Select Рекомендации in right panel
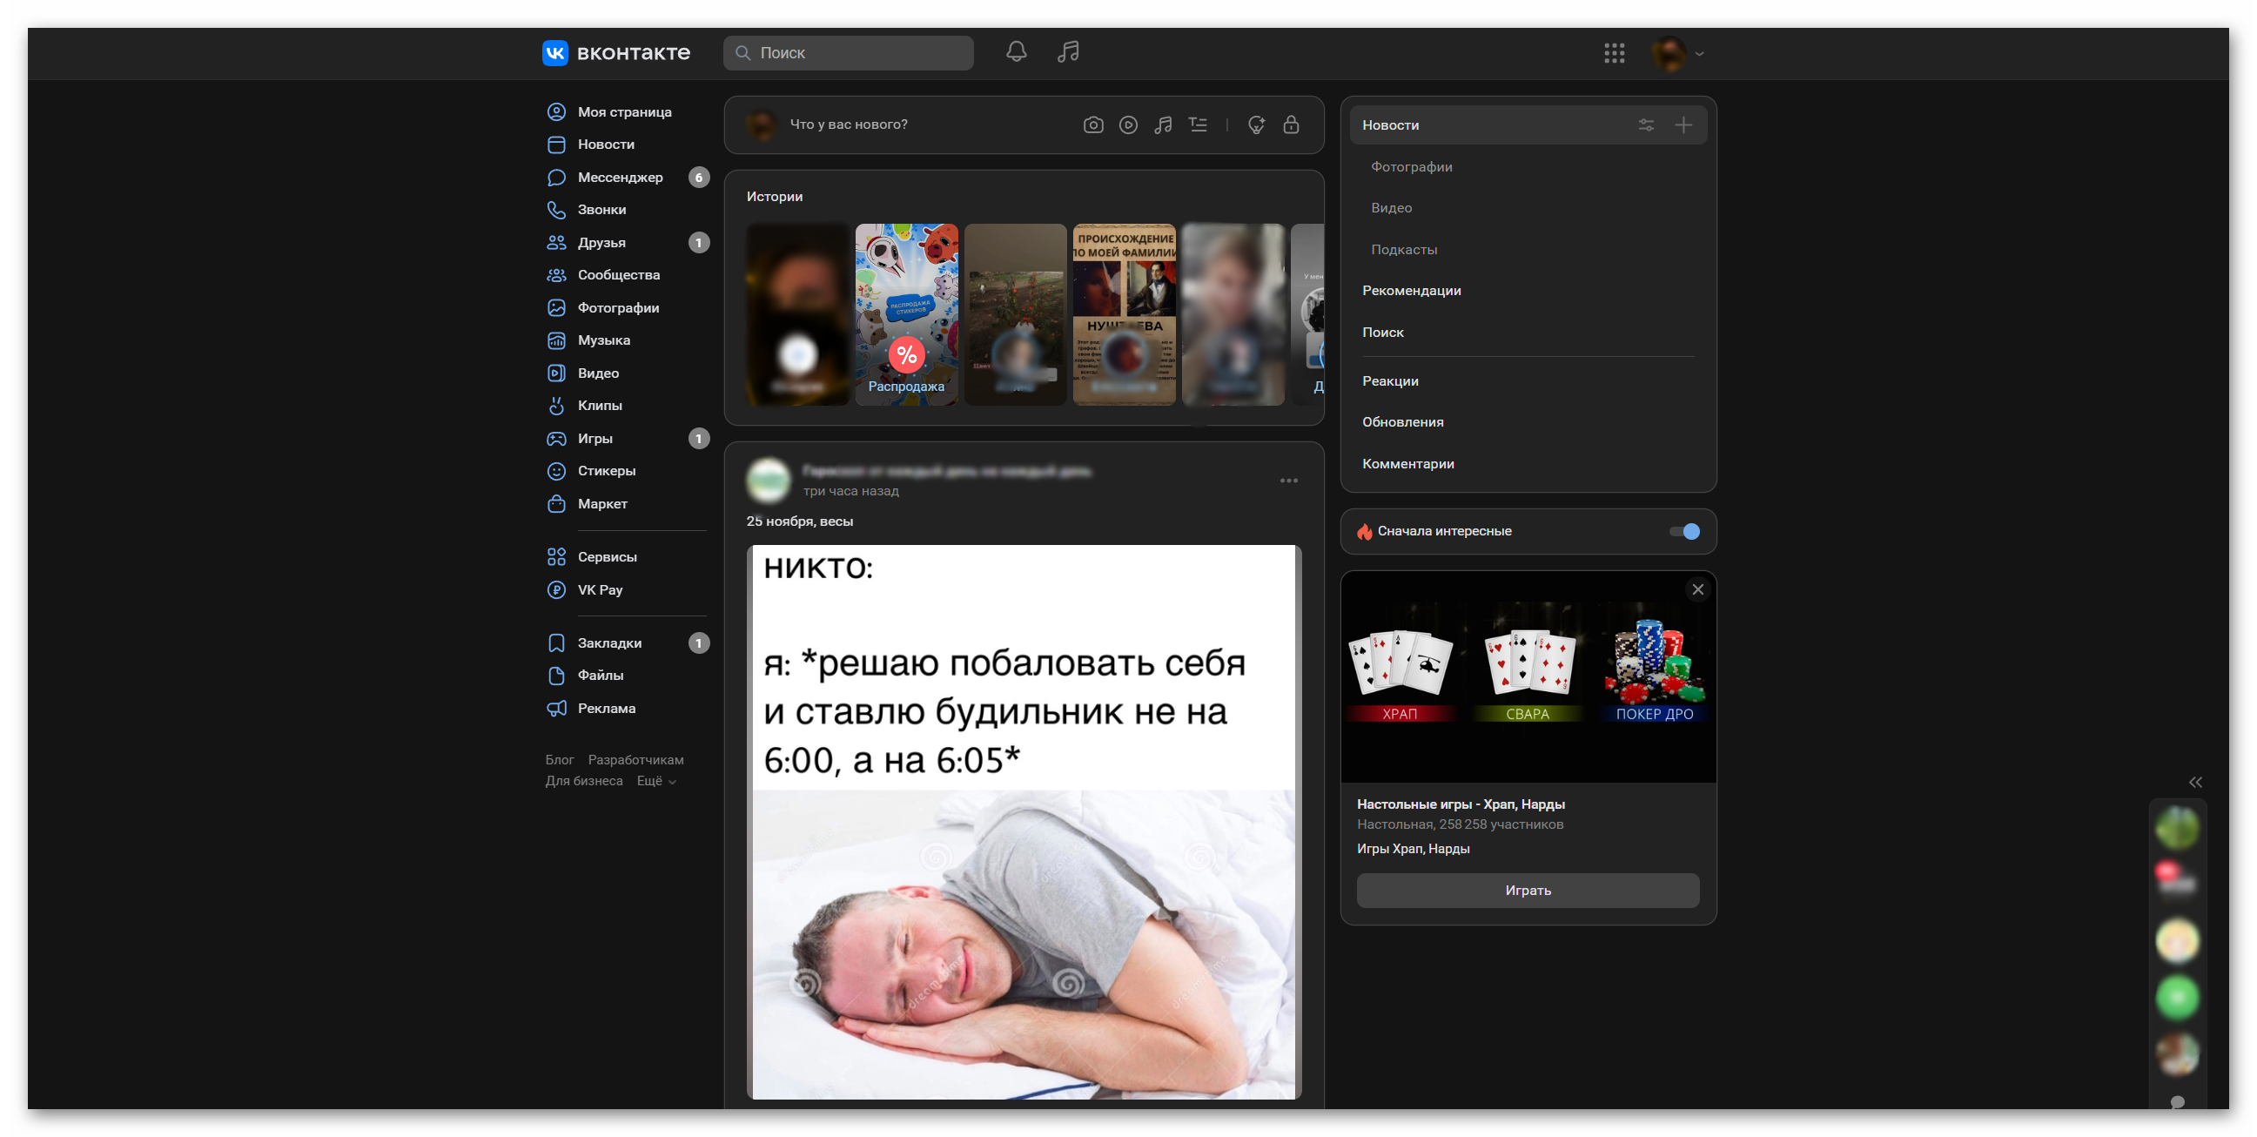Image resolution: width=2257 pixels, height=1137 pixels. click(x=1411, y=290)
